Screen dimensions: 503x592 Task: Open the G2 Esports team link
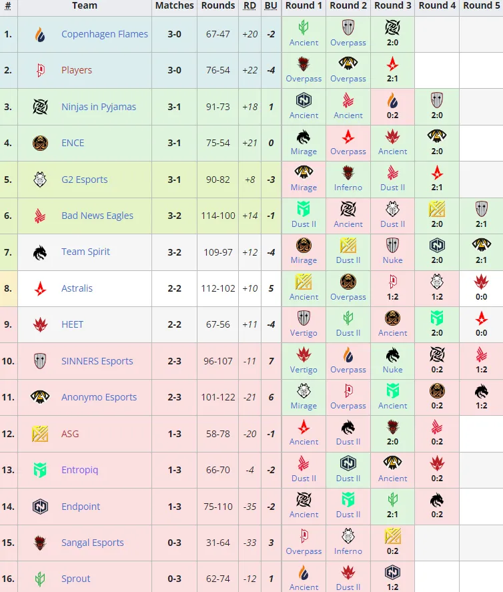point(85,180)
